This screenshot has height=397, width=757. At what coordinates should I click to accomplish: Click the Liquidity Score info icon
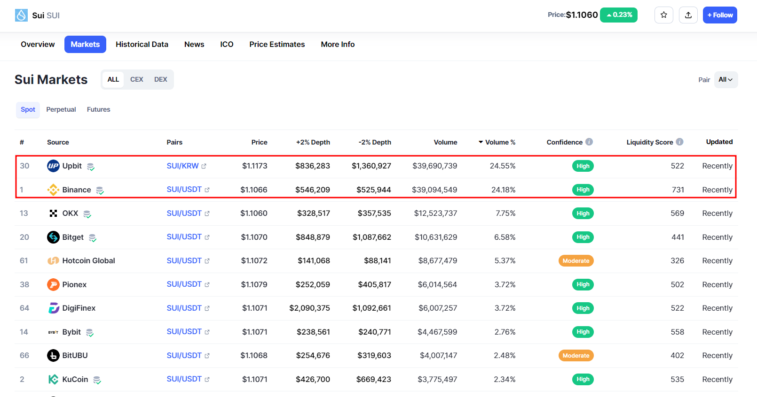coord(679,142)
